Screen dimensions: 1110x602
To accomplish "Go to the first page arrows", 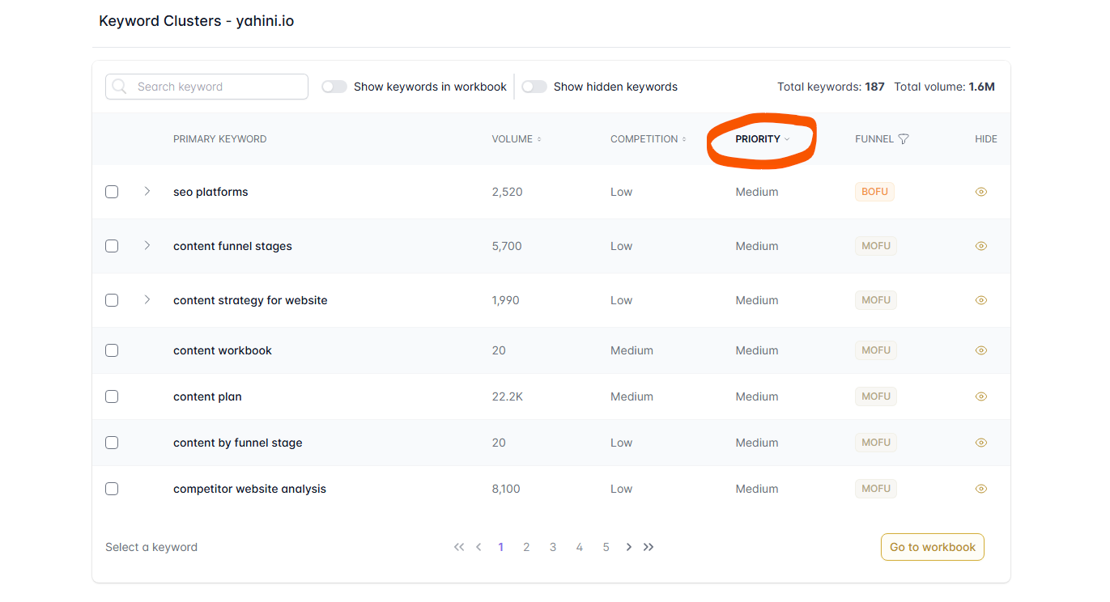I will pyautogui.click(x=459, y=547).
